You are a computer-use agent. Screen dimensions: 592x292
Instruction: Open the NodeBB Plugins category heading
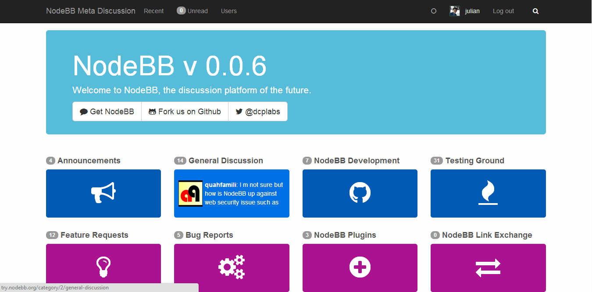coord(345,235)
